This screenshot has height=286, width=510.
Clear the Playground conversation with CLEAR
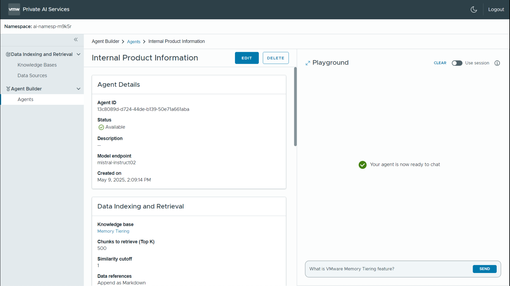440,63
